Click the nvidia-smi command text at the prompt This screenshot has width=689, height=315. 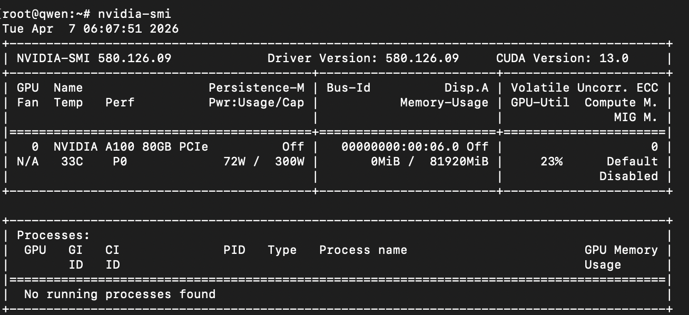134,14
